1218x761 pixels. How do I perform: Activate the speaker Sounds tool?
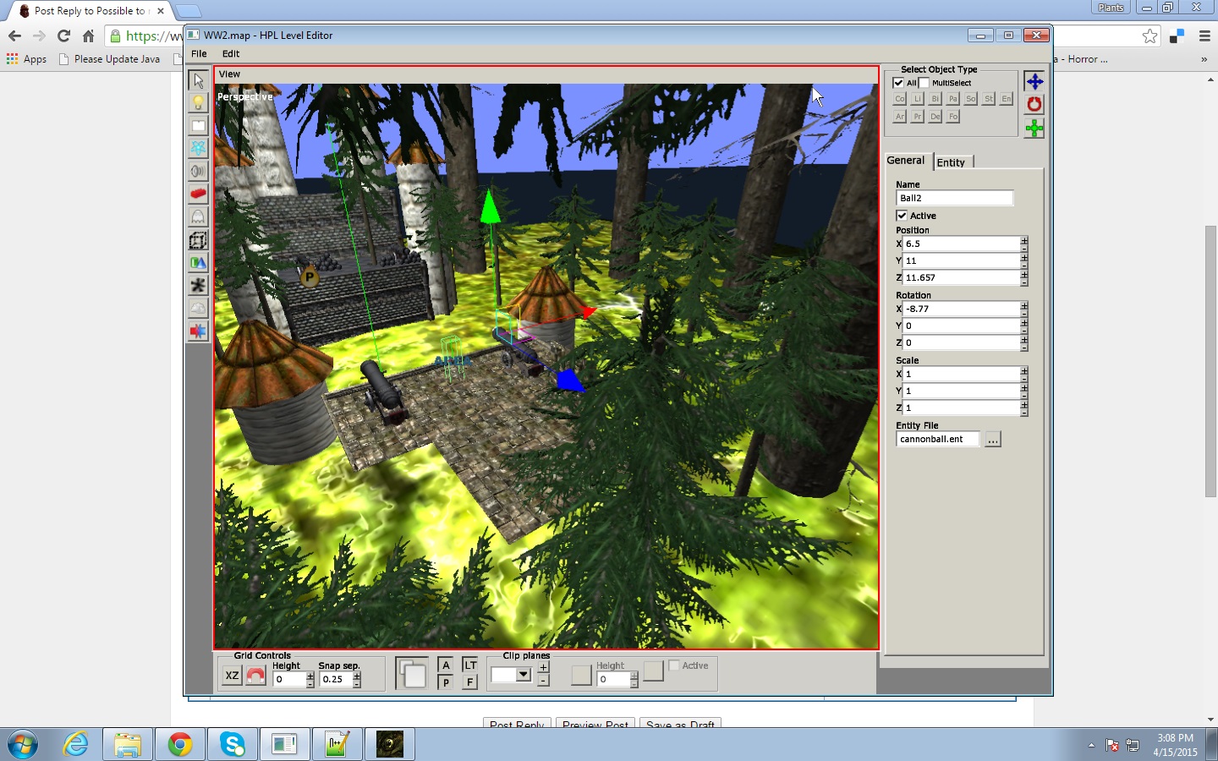(198, 171)
